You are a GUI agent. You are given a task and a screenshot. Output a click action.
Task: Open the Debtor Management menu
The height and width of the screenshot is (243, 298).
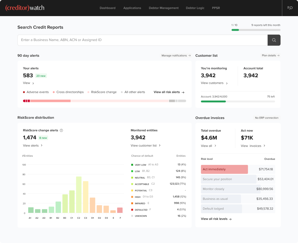pos(164,8)
